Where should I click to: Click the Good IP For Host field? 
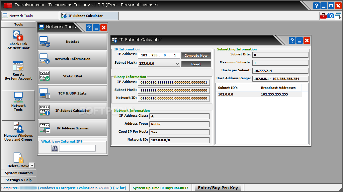179,132
